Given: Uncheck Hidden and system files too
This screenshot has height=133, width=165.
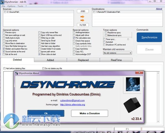Looking at the screenshot, I should click(4, 49).
